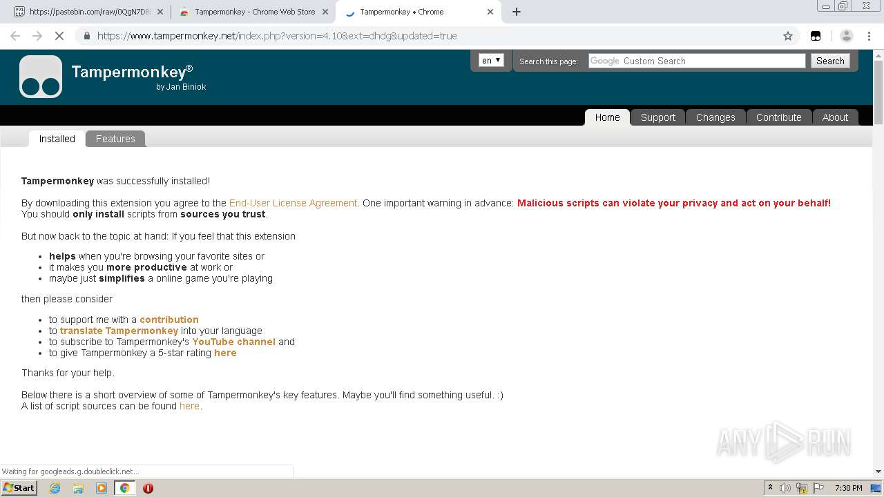Open Windows Explorer folder in taskbar
This screenshot has height=497, width=884.
click(x=78, y=488)
